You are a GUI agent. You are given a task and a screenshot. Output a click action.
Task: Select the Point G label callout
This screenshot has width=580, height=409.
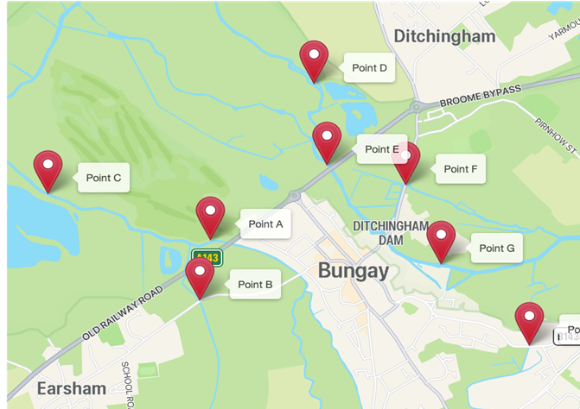[x=494, y=248]
